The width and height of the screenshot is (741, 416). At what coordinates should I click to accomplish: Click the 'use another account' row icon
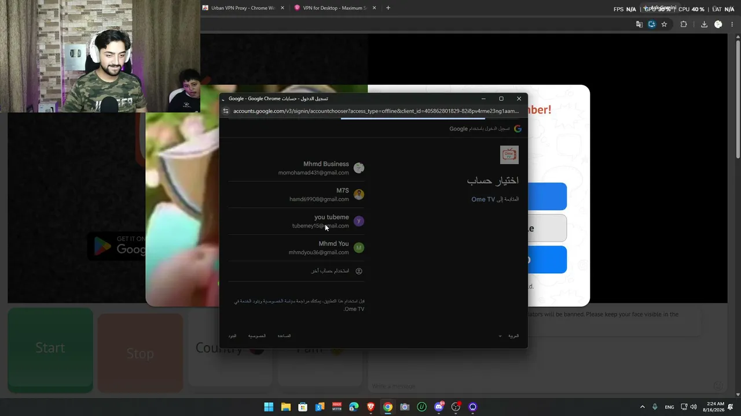tap(359, 271)
